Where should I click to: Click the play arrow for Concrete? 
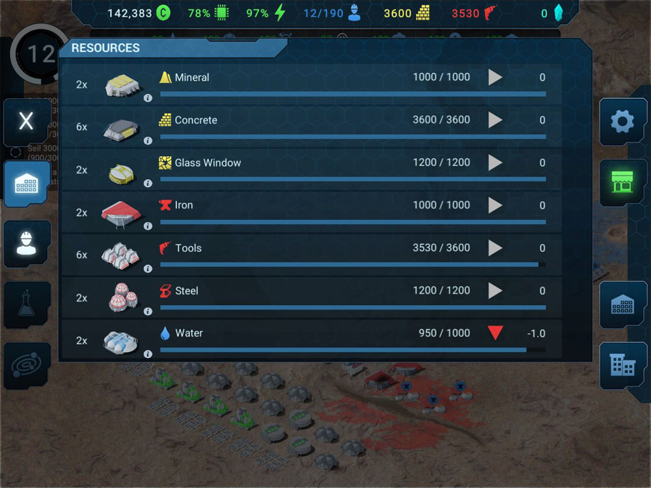click(495, 120)
